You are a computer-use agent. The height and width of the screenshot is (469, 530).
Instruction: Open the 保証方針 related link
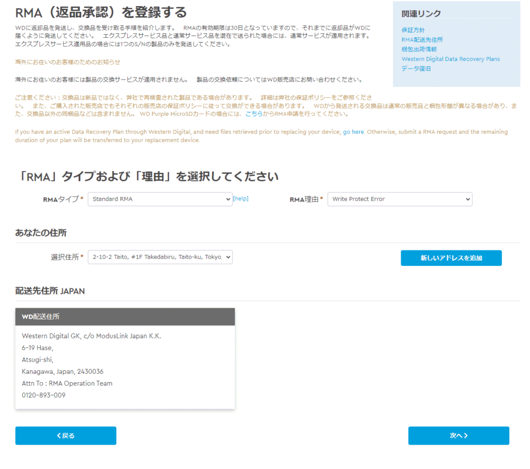pyautogui.click(x=413, y=30)
